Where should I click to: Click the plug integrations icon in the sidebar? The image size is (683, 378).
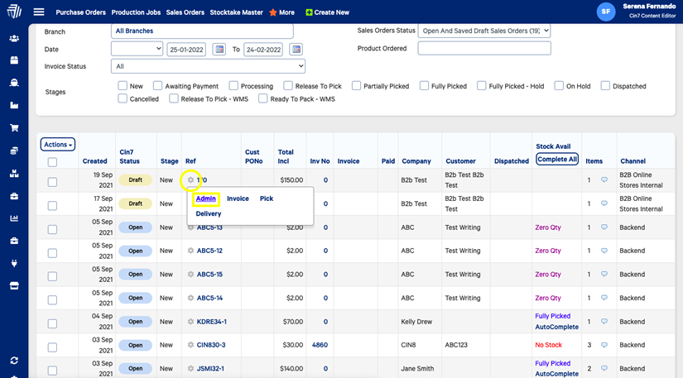click(14, 264)
